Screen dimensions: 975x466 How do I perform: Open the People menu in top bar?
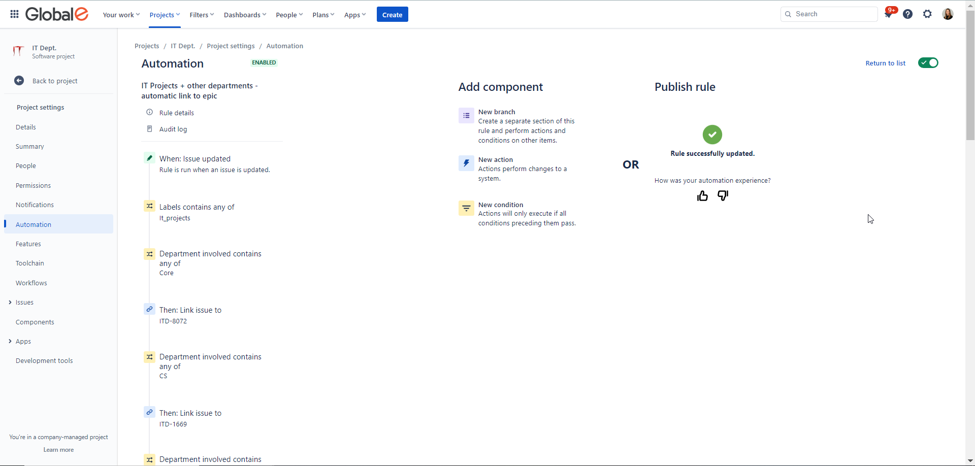tap(289, 15)
